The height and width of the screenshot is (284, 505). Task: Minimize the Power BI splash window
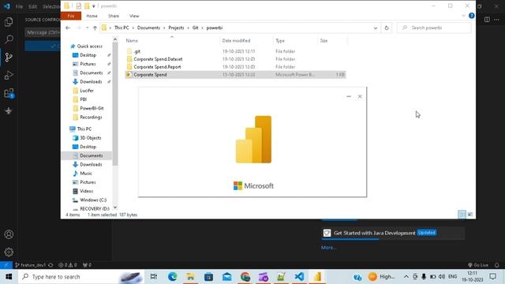pyautogui.click(x=349, y=96)
